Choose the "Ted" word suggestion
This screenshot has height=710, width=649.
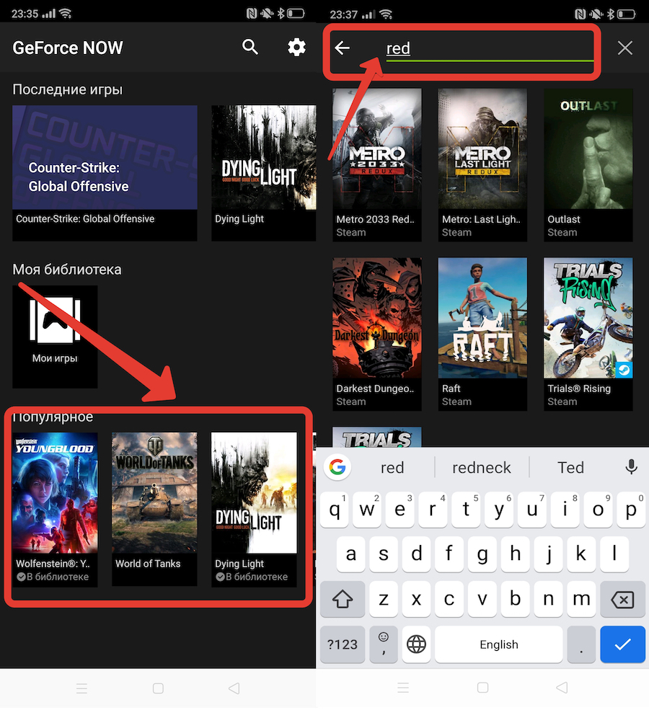[x=570, y=468]
